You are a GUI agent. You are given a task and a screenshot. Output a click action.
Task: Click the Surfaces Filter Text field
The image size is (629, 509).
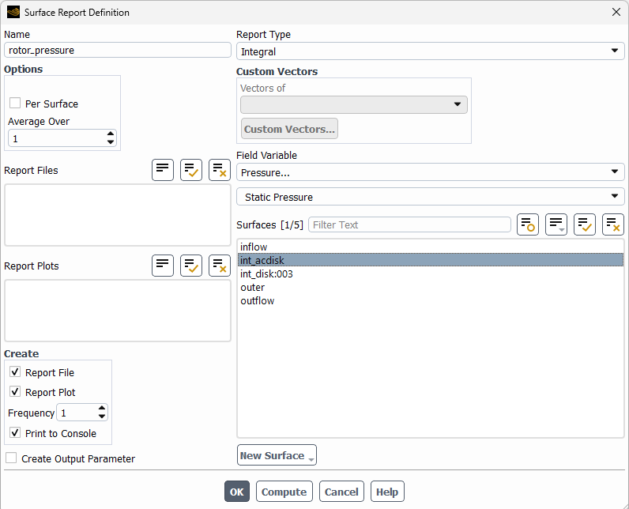409,224
